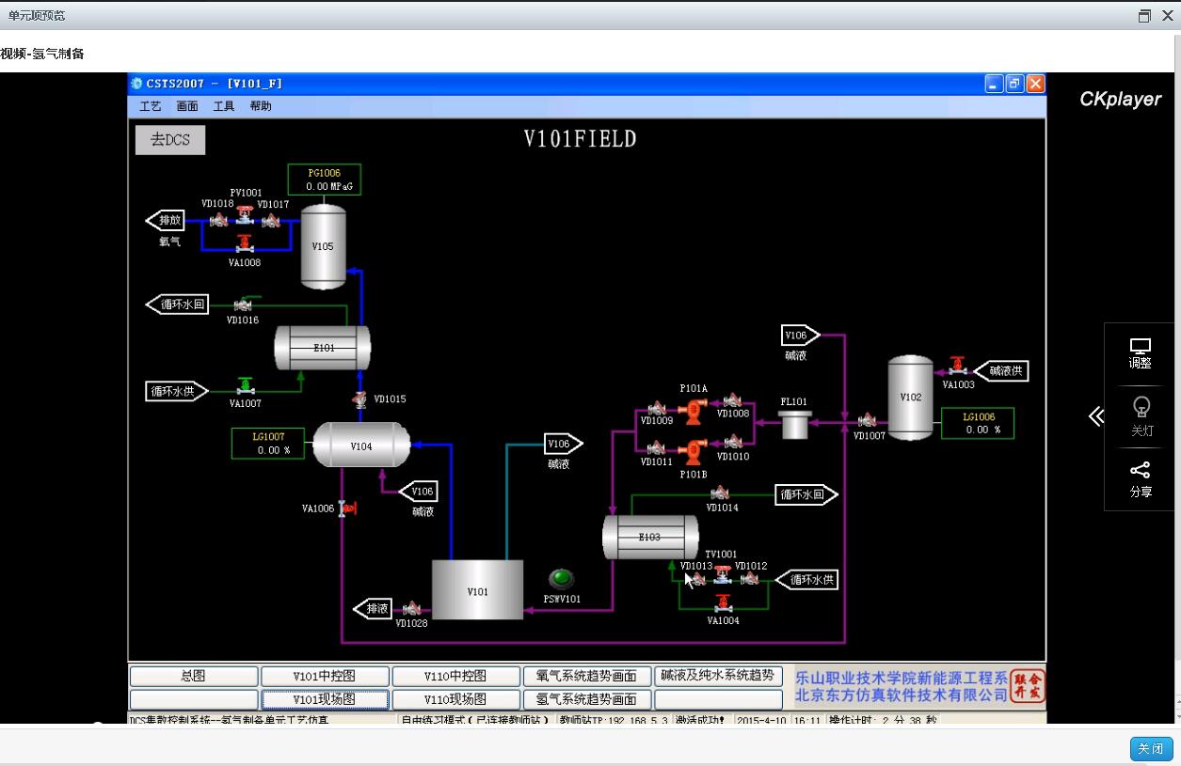Click pump P101B icon

(x=694, y=453)
